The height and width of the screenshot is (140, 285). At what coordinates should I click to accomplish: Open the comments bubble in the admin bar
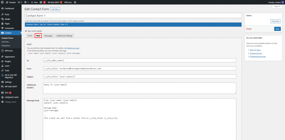[x=26, y=2]
